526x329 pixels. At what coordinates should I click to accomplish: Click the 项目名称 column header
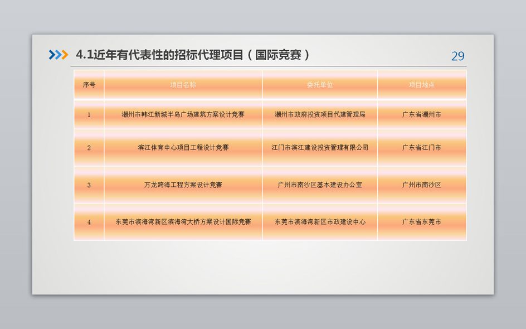[183, 85]
